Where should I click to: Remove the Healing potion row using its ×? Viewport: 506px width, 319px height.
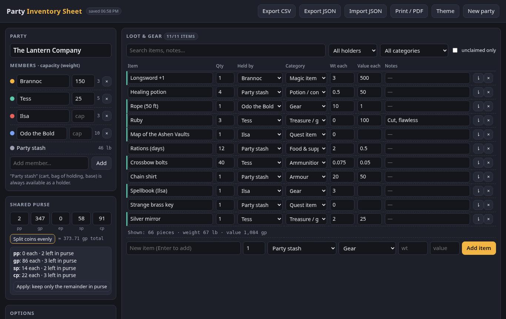click(488, 92)
